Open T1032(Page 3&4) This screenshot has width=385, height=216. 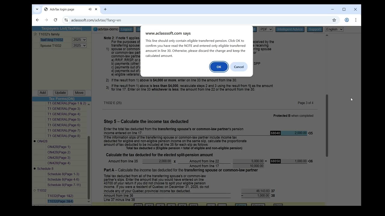60,201
